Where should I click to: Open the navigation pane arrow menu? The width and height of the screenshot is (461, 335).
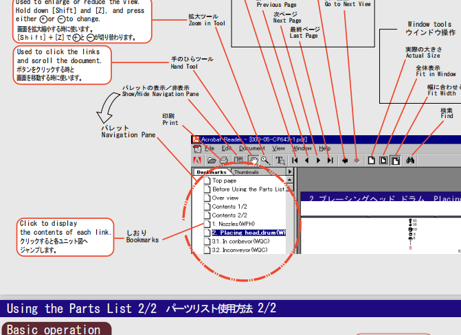(290, 172)
